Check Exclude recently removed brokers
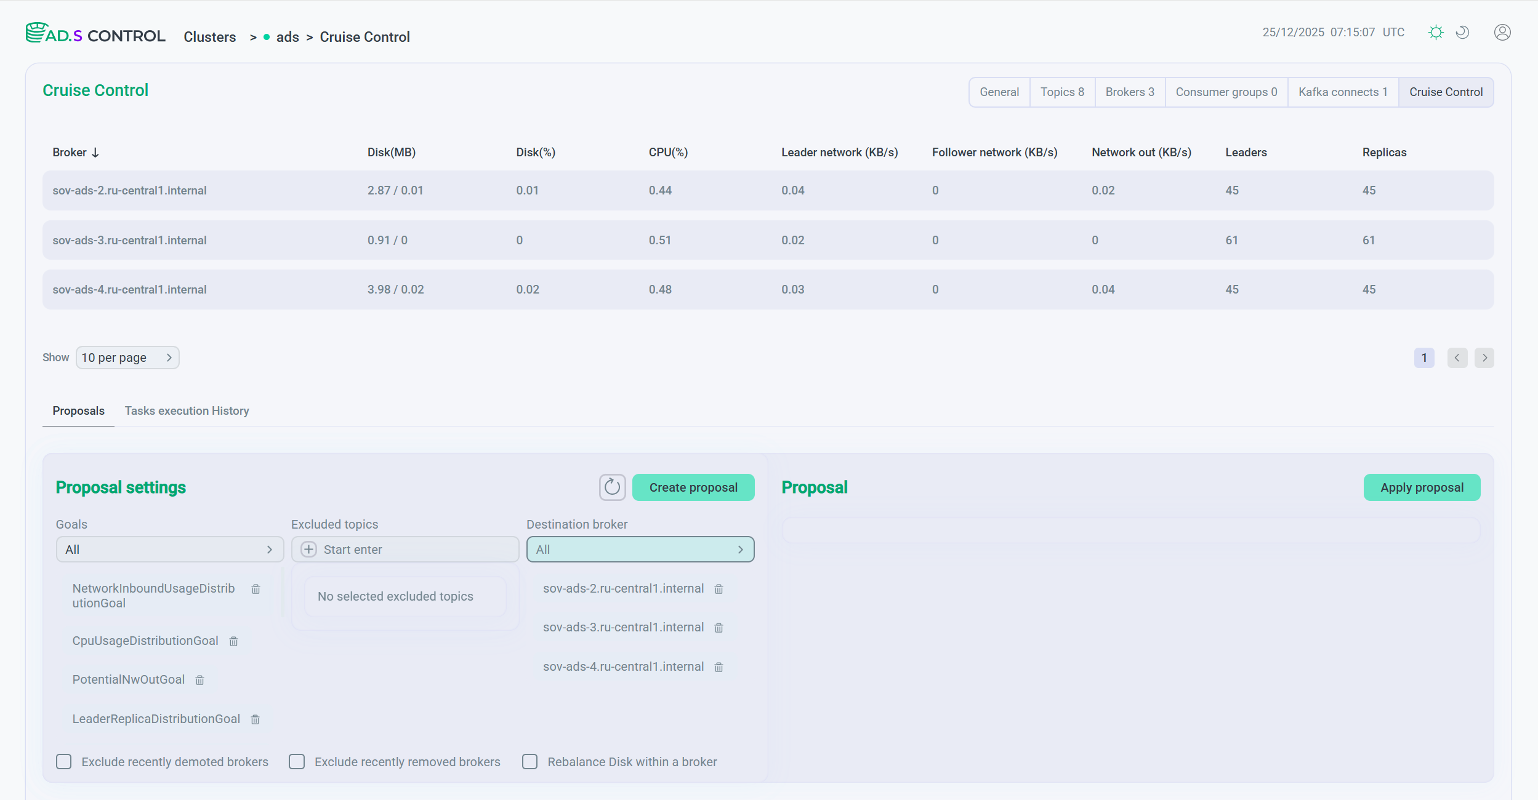 [297, 762]
